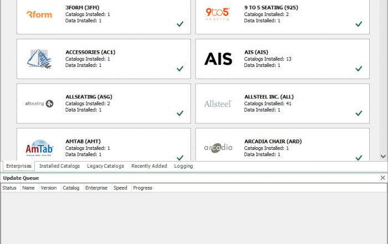Screen dimensions: 388x244
Task: Sort by the Progress column header
Action: pyautogui.click(x=142, y=188)
